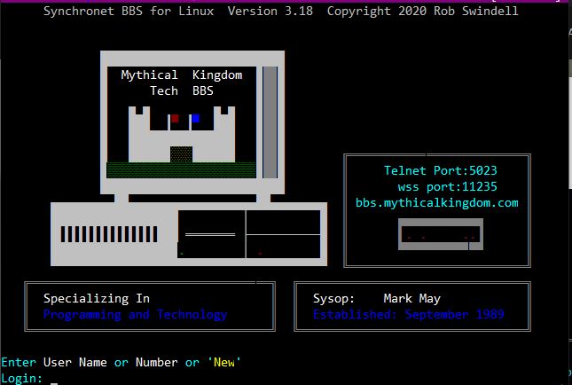Click the Login prompt input cursor

point(54,383)
